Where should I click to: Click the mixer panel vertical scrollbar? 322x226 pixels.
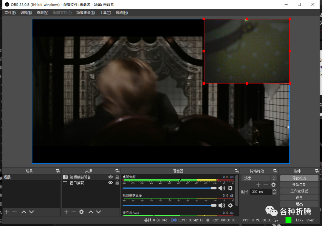[x=237, y=191]
